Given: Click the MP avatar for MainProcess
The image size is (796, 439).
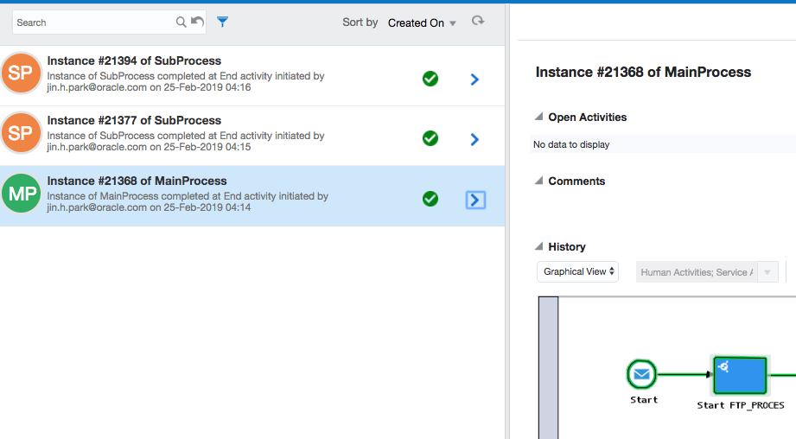Looking at the screenshot, I should coord(22,194).
